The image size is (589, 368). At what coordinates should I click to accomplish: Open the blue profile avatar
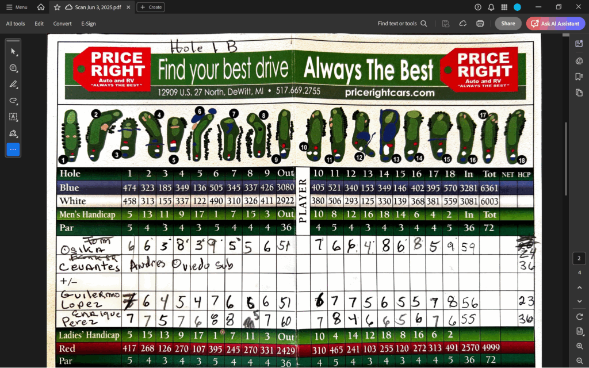pos(517,7)
